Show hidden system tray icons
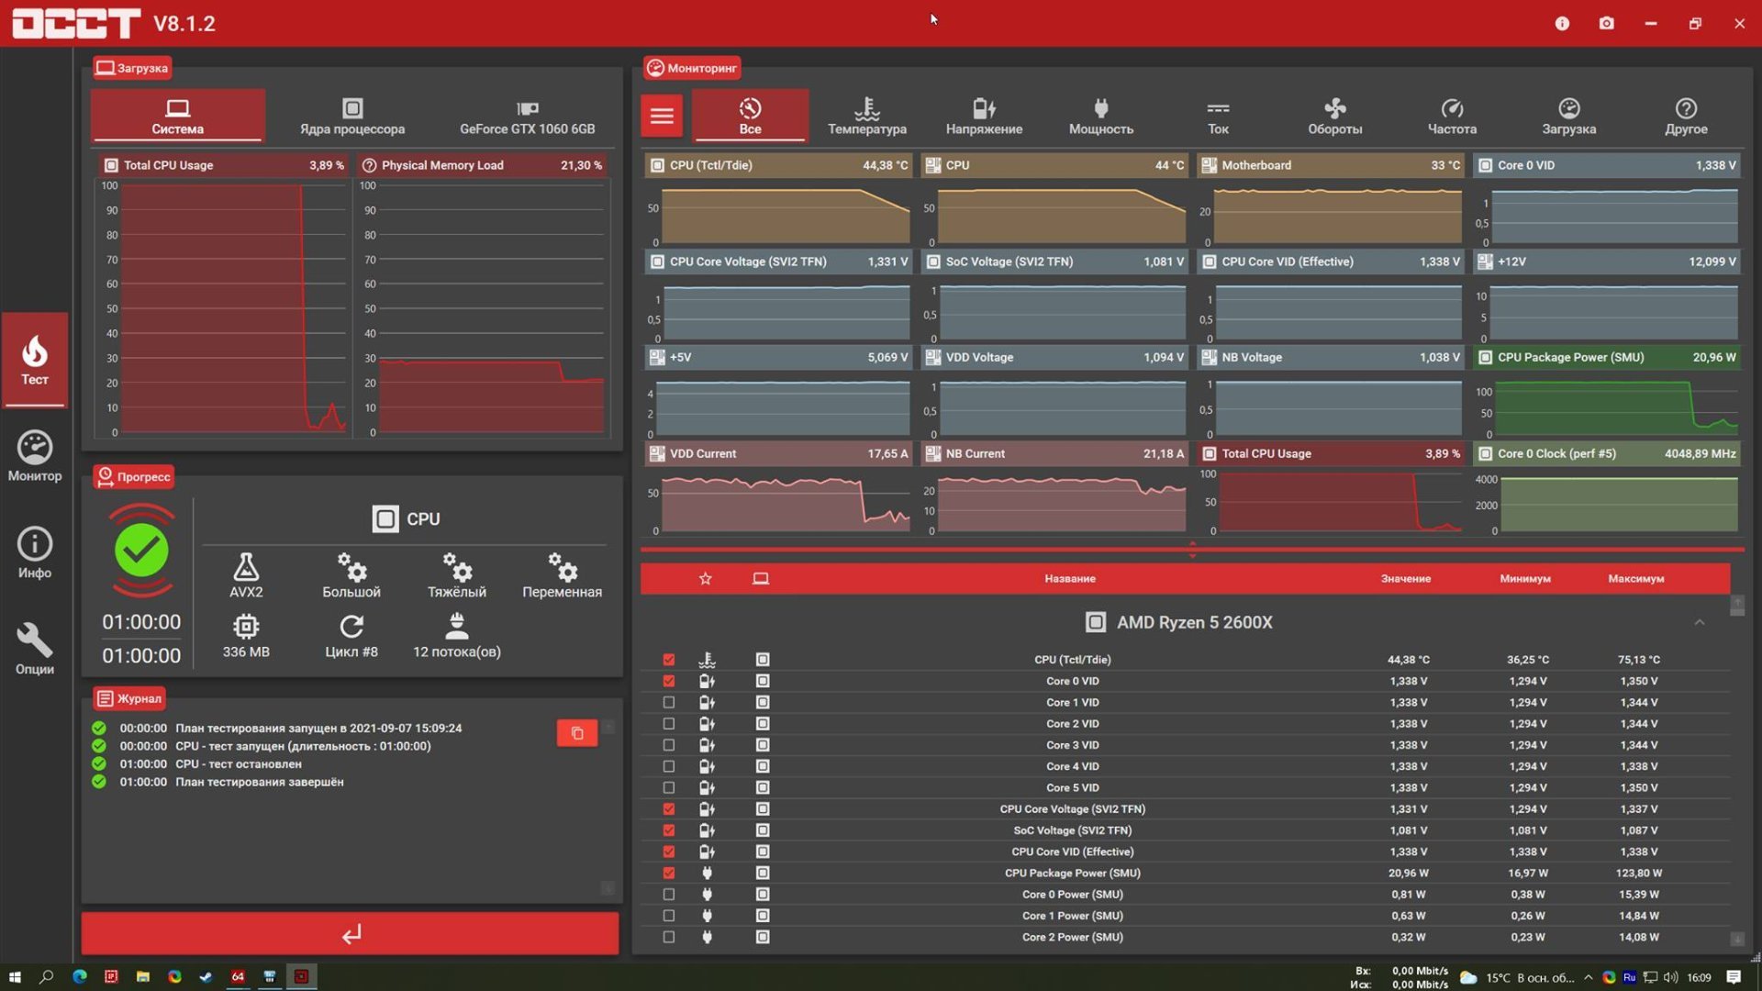 click(x=1588, y=977)
